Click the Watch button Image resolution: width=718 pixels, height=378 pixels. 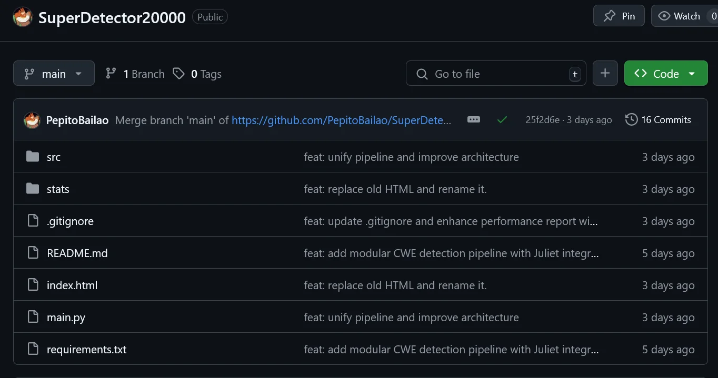pyautogui.click(x=684, y=16)
